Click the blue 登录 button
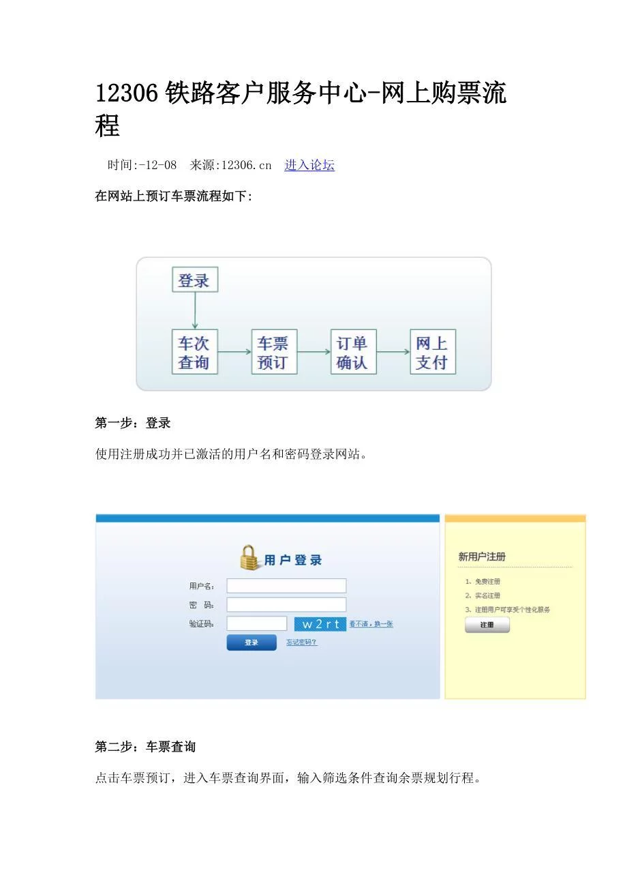 (x=251, y=642)
